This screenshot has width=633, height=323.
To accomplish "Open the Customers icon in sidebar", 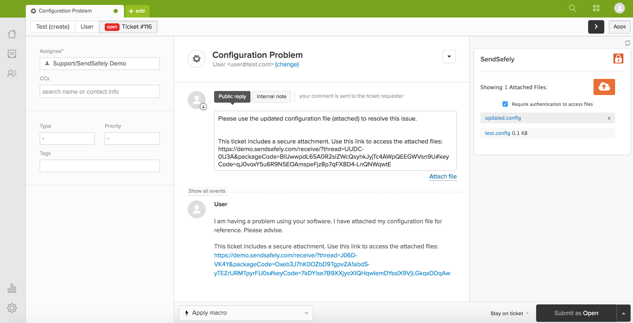I will (x=12, y=74).
